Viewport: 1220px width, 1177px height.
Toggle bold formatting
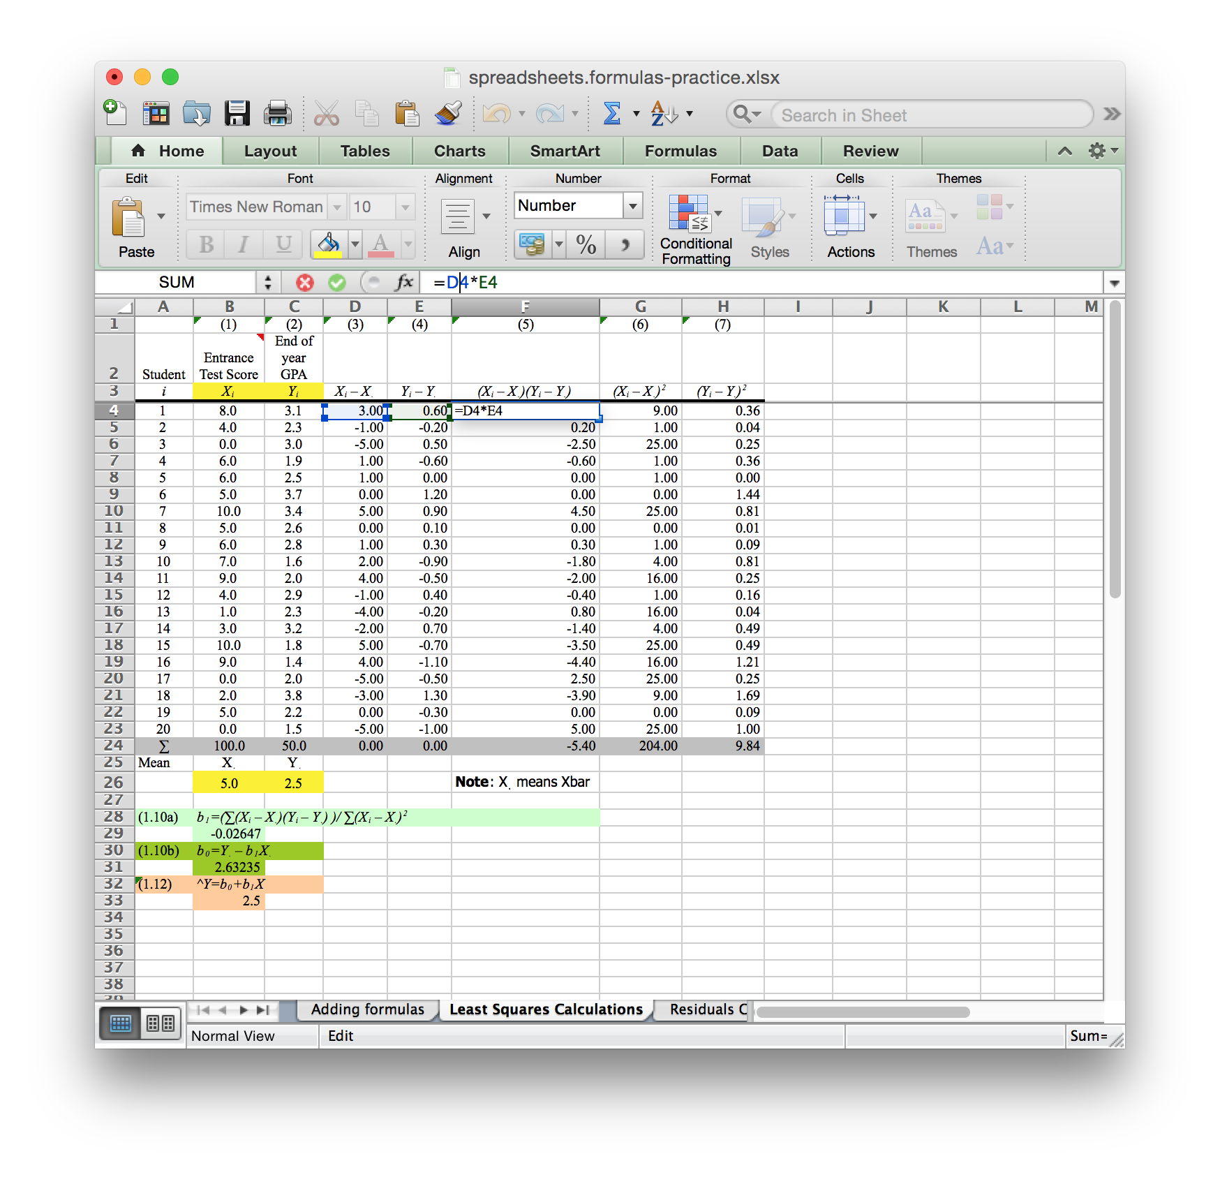tap(204, 244)
